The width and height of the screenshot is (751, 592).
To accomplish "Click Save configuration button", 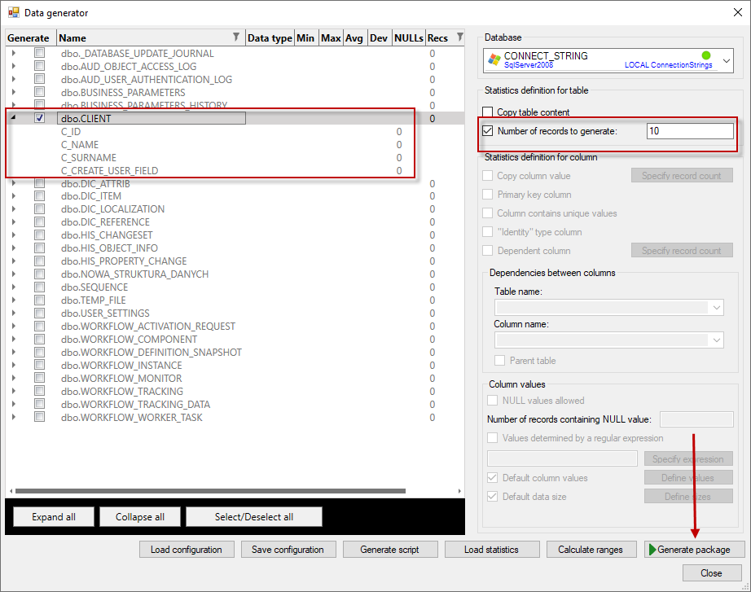I will pyautogui.click(x=288, y=550).
